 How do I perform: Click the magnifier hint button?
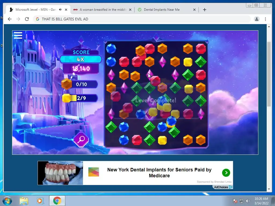pos(81,139)
